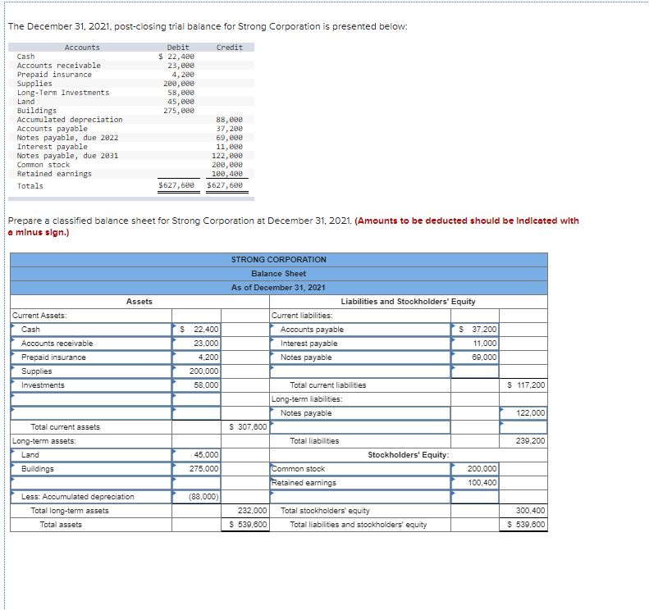Click 'Notes payable, due 2022' in trial balance

(x=67, y=138)
